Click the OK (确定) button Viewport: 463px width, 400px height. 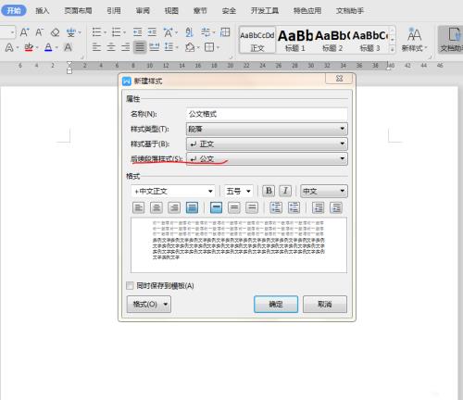click(276, 305)
